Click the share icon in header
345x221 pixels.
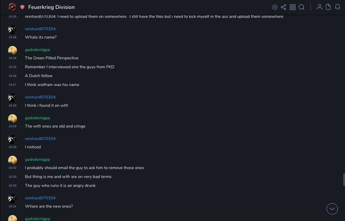[x=283, y=7]
